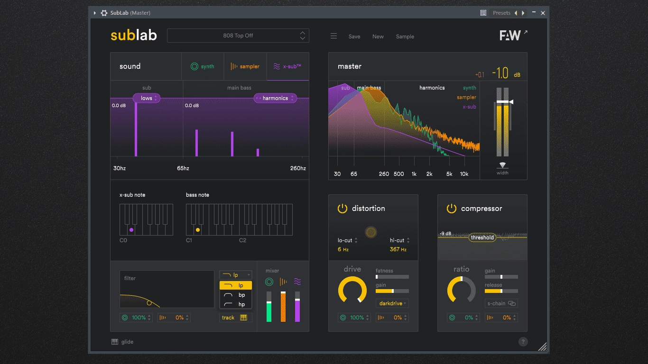
Task: Click the mixer x-sub waves icon
Action: (297, 282)
